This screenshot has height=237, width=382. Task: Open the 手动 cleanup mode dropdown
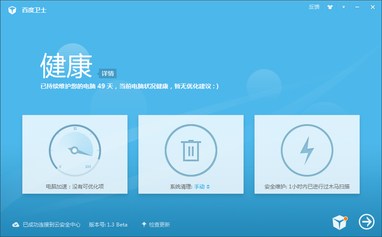(x=202, y=186)
